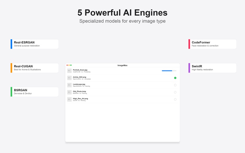Viewport: 245px width, 153px height.
Task: Select the Landscape.jpg file name row
Action: (123, 85)
